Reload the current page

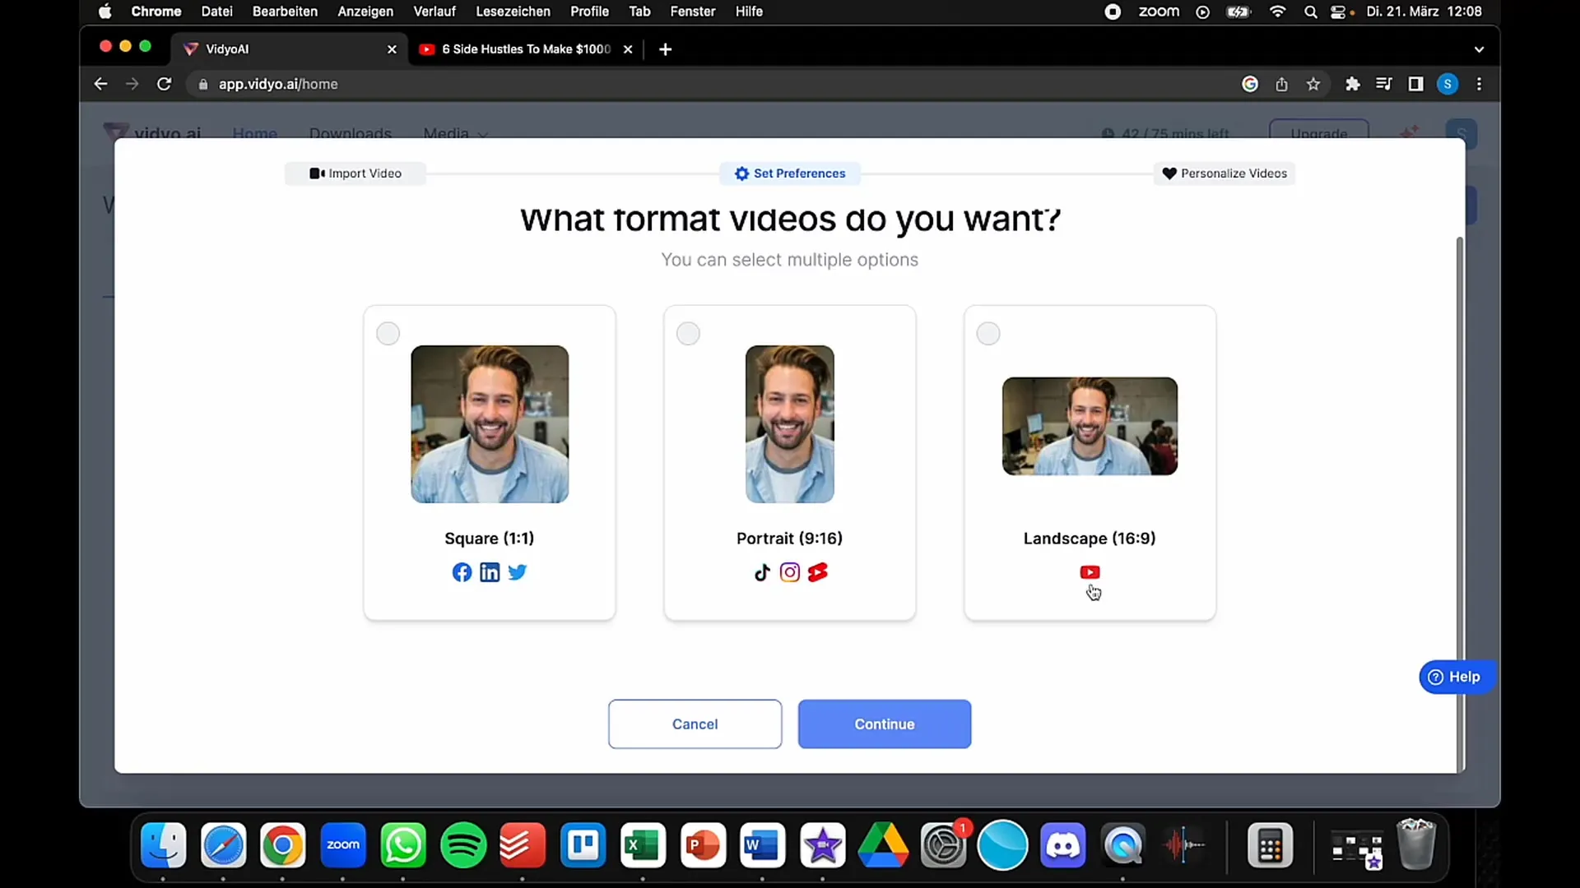pyautogui.click(x=164, y=84)
